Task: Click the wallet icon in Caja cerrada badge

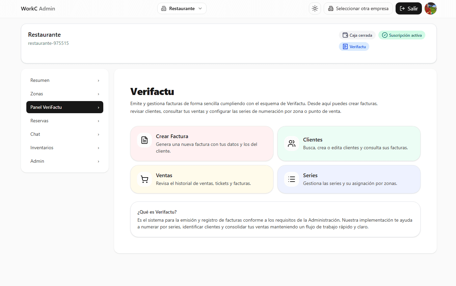Action: click(345, 35)
